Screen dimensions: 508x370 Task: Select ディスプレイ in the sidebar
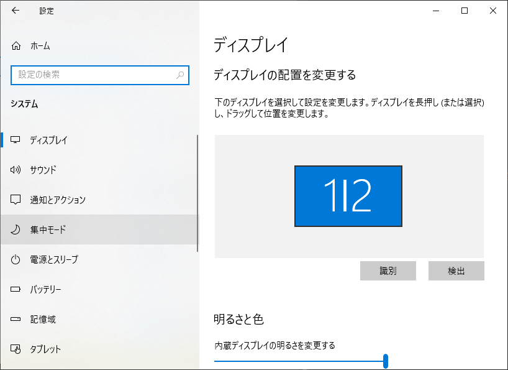[99, 140]
